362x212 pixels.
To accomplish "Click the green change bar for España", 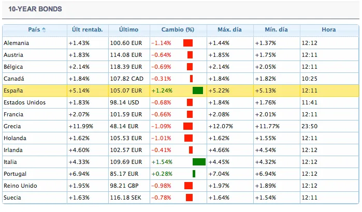I will tap(197, 90).
